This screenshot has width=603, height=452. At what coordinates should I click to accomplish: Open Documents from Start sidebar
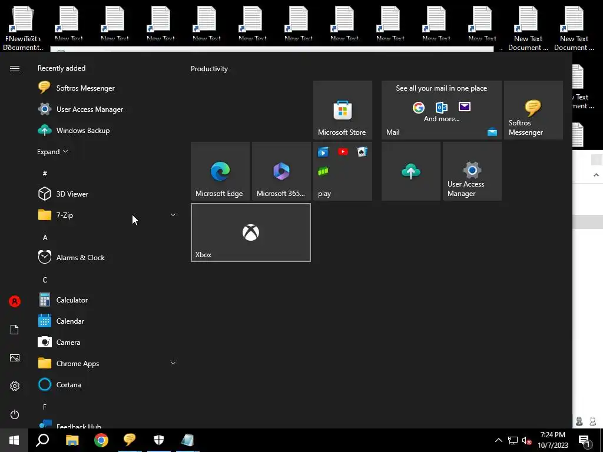tap(15, 330)
